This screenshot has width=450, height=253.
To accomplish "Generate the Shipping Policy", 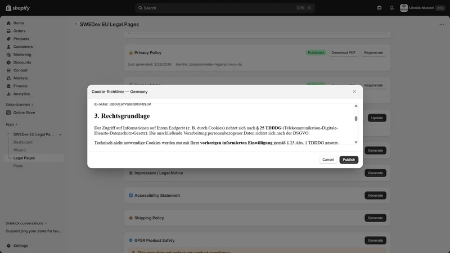I will [375, 218].
